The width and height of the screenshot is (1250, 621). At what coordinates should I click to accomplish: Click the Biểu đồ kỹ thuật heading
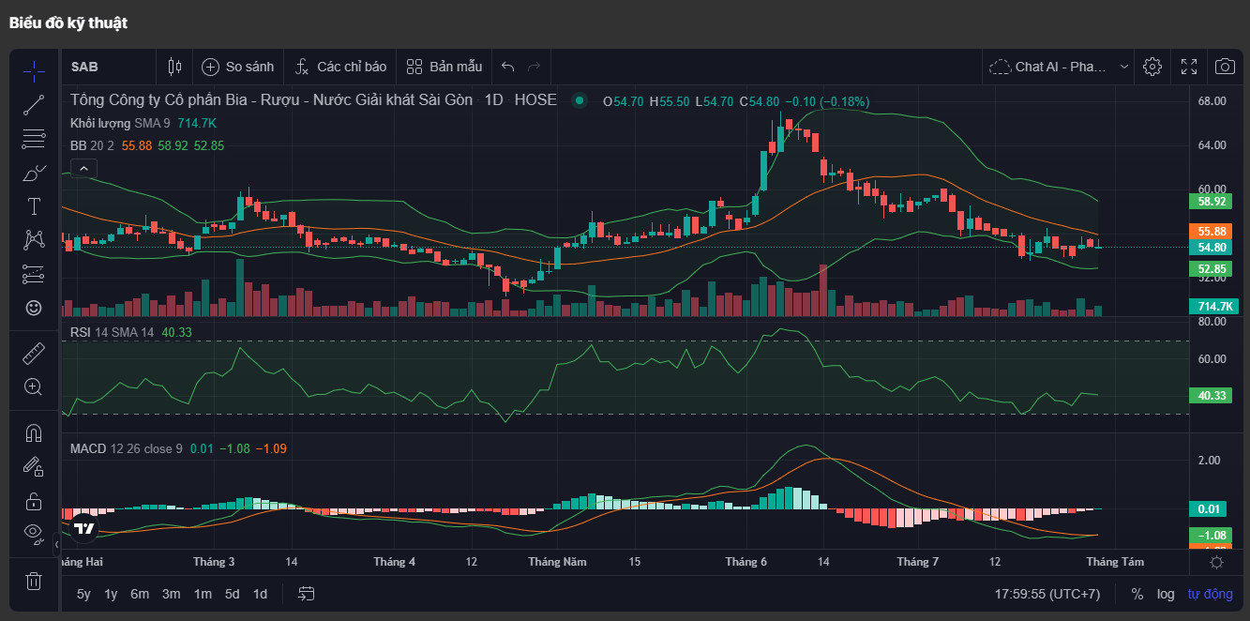[68, 23]
